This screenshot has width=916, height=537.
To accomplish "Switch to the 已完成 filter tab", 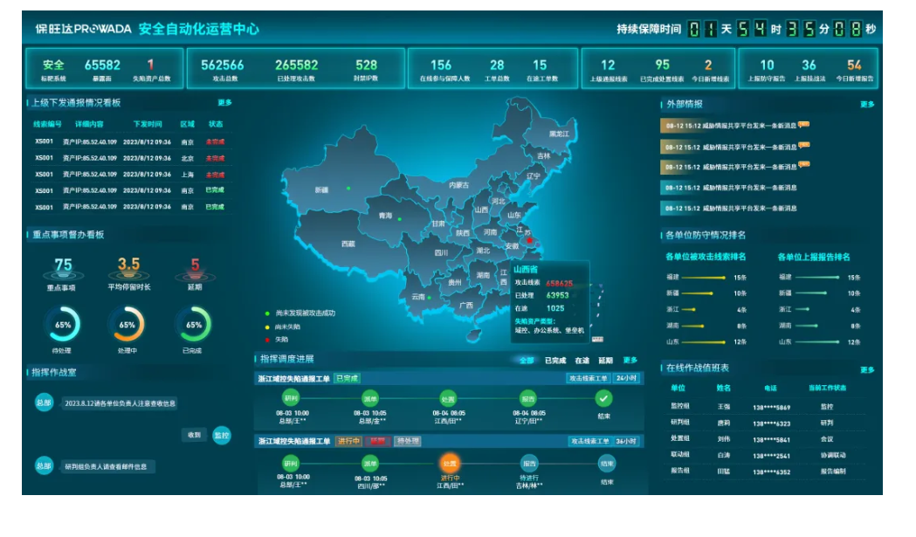I will (x=555, y=360).
